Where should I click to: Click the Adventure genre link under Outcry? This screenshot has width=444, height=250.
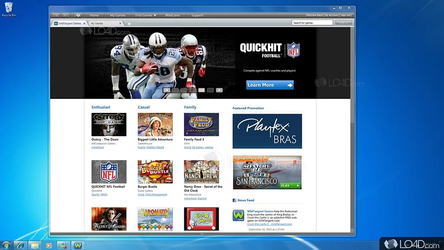[98, 148]
